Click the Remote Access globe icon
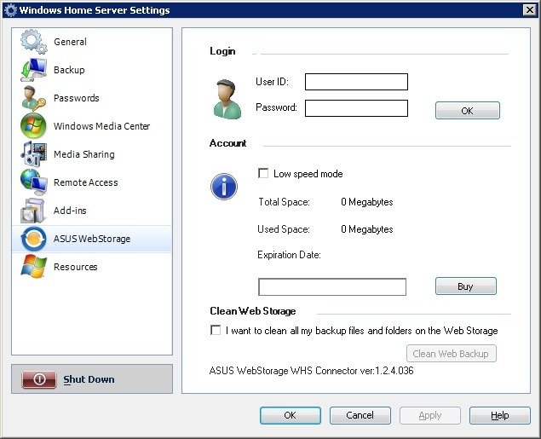This screenshot has width=541, height=439. [x=33, y=182]
